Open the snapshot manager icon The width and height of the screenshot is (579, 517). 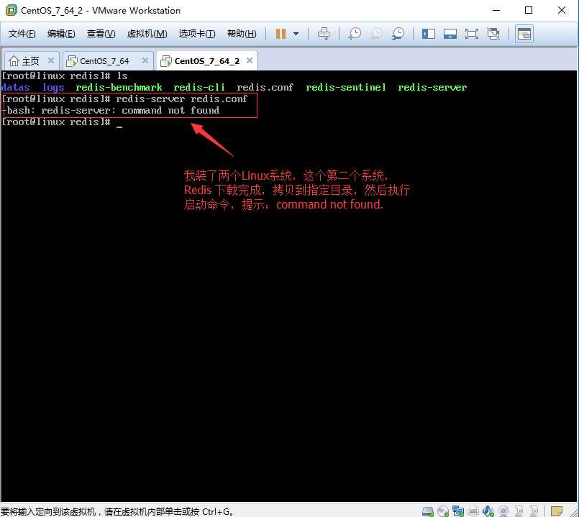tap(398, 34)
